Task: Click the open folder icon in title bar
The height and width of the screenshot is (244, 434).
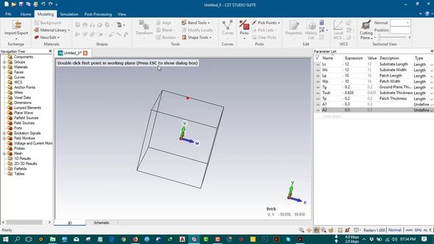Action: pyautogui.click(x=14, y=4)
